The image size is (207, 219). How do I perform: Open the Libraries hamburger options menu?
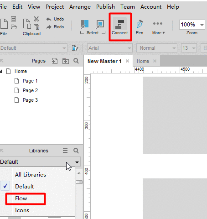point(65,151)
